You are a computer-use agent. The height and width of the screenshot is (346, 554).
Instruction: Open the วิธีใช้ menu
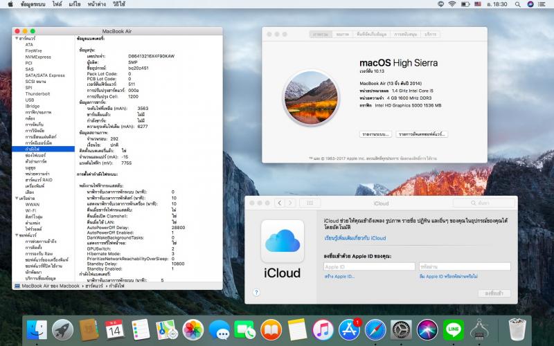point(118,4)
